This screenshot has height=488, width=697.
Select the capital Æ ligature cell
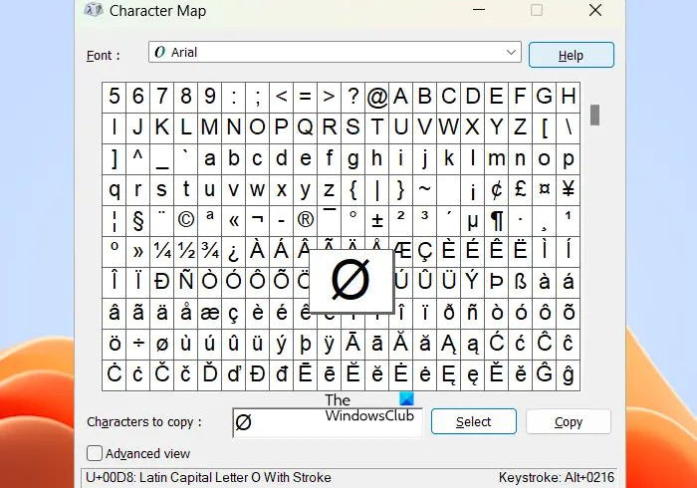pyautogui.click(x=403, y=252)
